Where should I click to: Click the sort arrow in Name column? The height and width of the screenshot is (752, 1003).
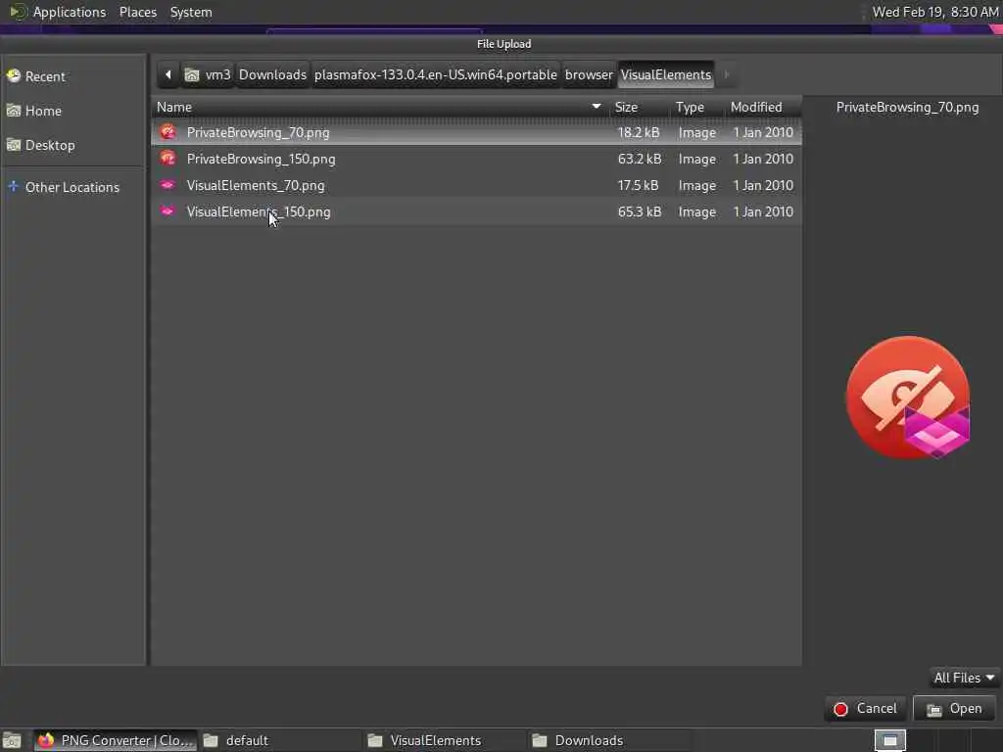(x=597, y=107)
